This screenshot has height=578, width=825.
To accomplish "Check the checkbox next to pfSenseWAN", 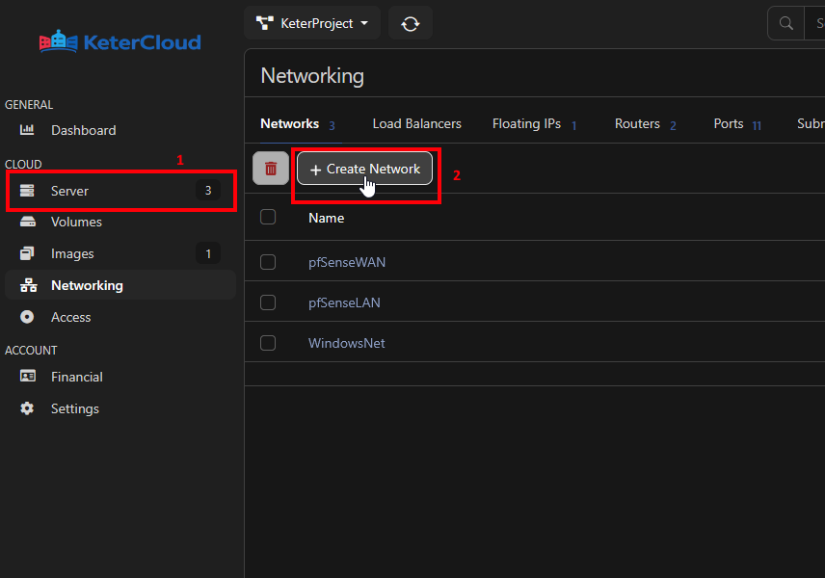I will [x=268, y=261].
